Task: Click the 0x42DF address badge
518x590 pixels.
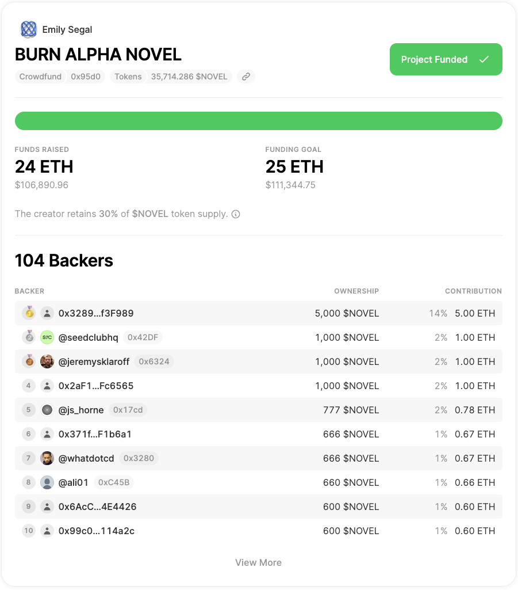Action: point(143,337)
